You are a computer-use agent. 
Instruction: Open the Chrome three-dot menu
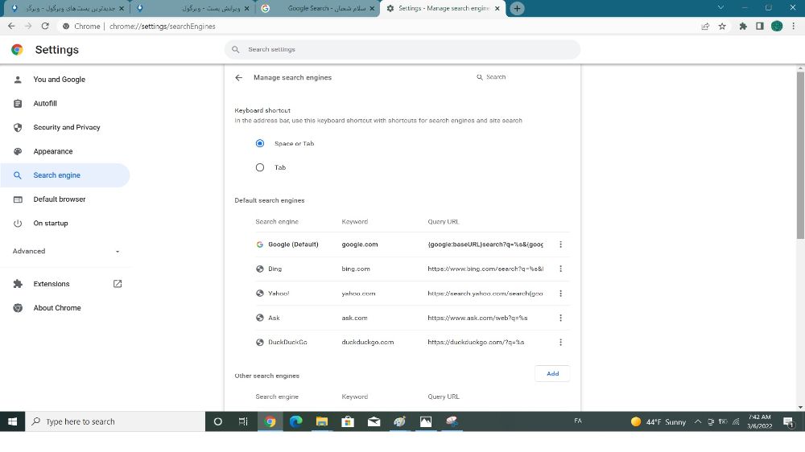794,27
